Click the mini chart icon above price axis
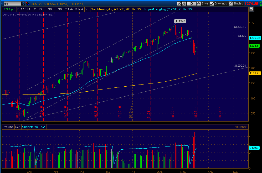 [x=252, y=9]
